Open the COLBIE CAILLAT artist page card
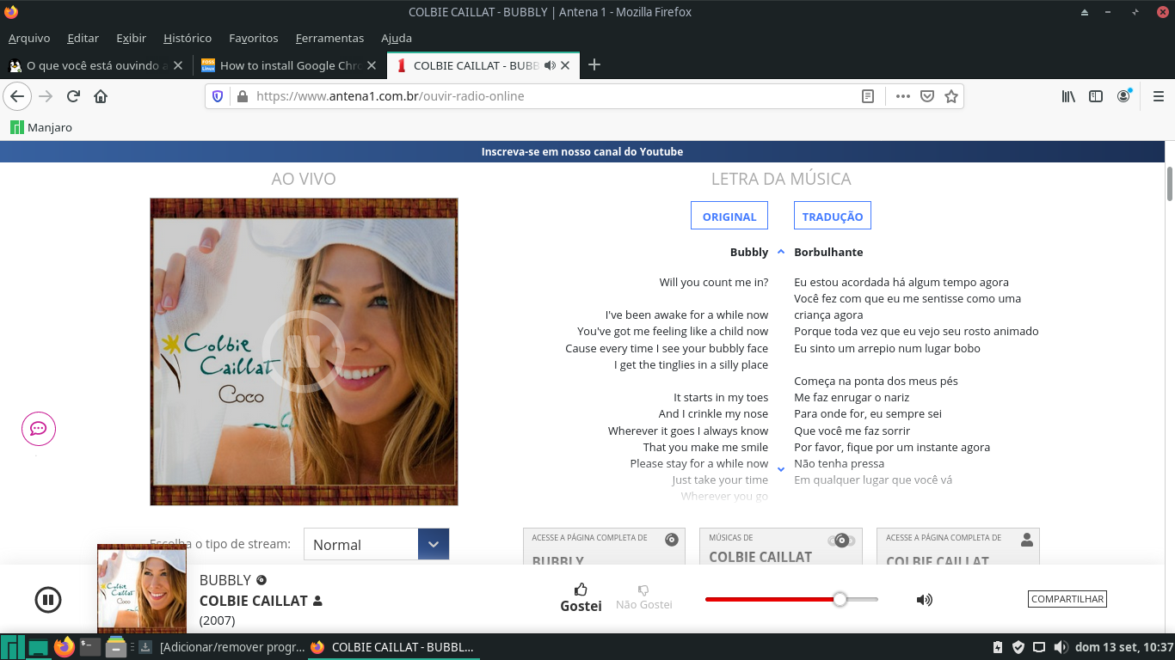 [x=958, y=547]
